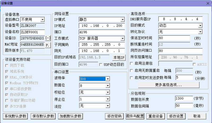Toggle the REAL_COM协议 checkbox
This screenshot has width=212, height=123.
(x=7, y=77)
